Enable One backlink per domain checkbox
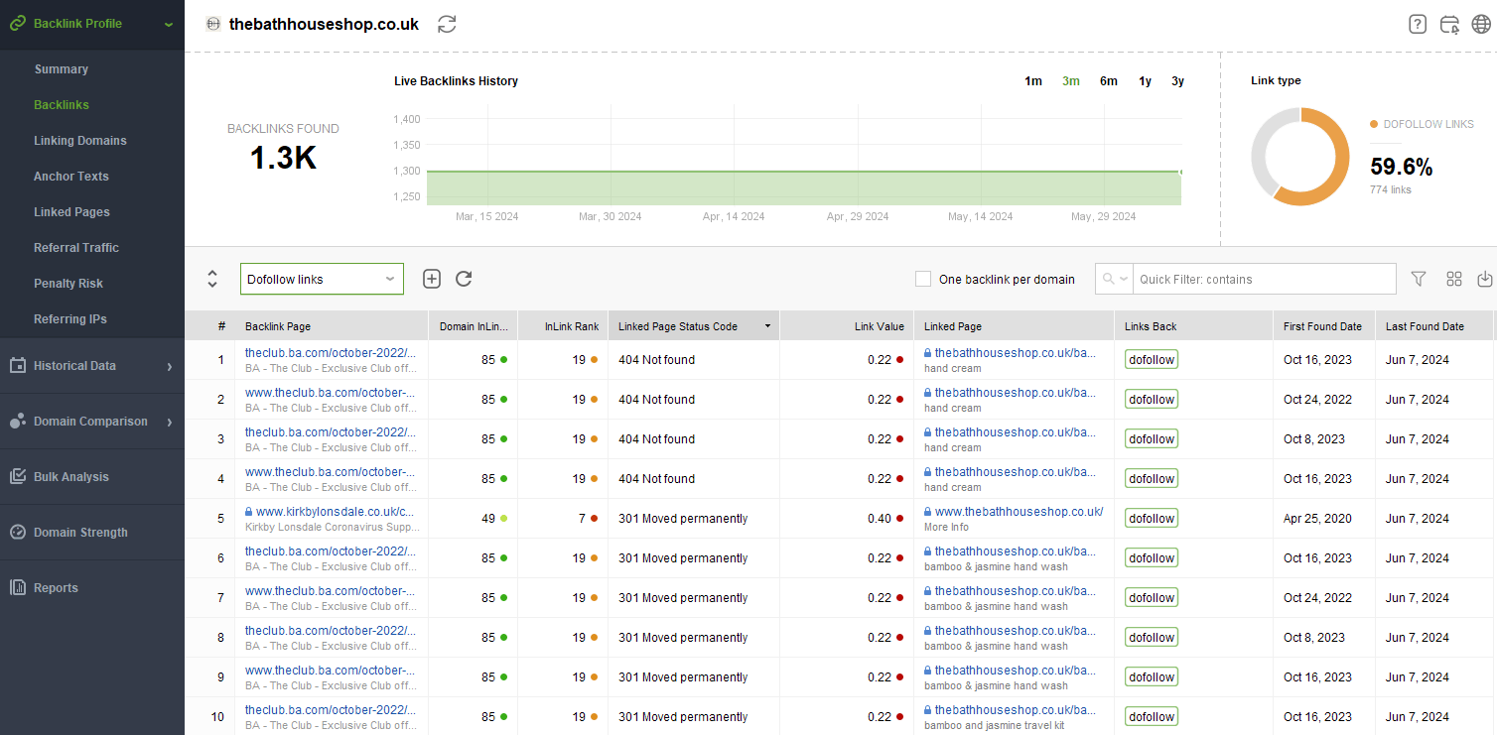Screen dimensions: 1497x735 coord(923,280)
